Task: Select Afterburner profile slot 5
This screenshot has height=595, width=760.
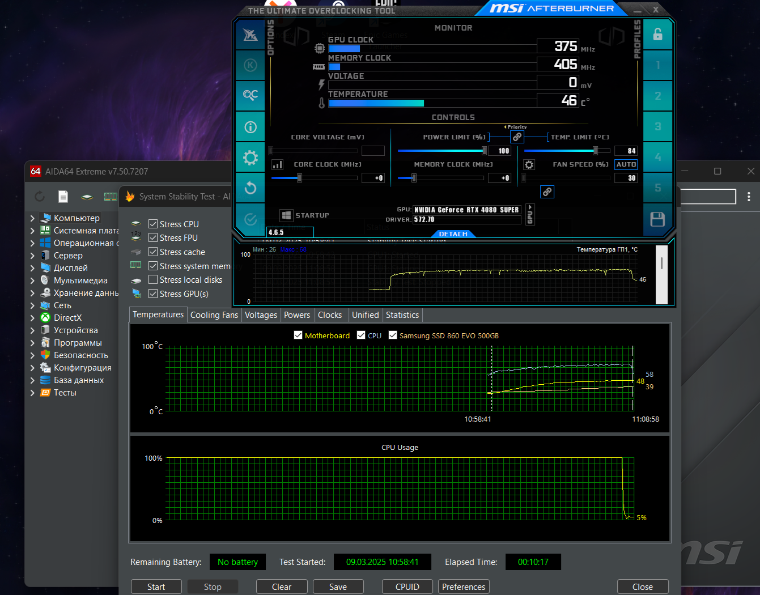Action: pyautogui.click(x=657, y=188)
